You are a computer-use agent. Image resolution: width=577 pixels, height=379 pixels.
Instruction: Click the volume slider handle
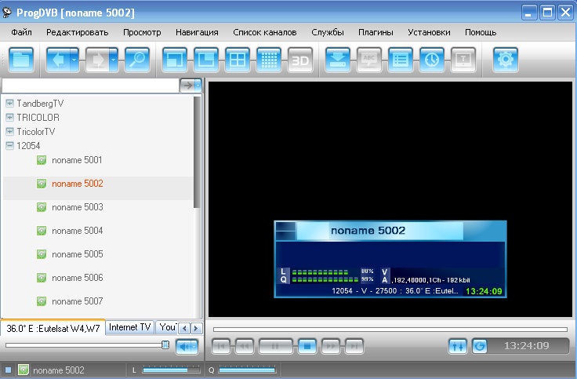[x=165, y=344]
